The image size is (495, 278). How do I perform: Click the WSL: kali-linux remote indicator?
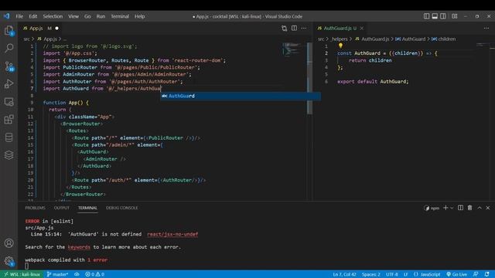[x=22, y=274]
